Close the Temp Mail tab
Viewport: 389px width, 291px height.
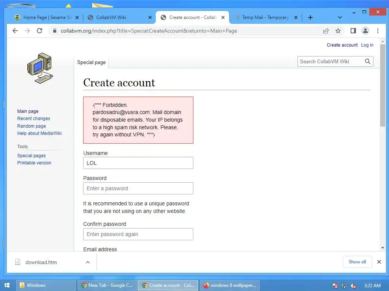coord(296,17)
